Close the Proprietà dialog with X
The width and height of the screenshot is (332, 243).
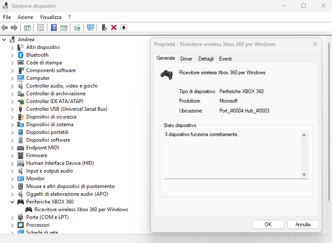click(x=315, y=44)
